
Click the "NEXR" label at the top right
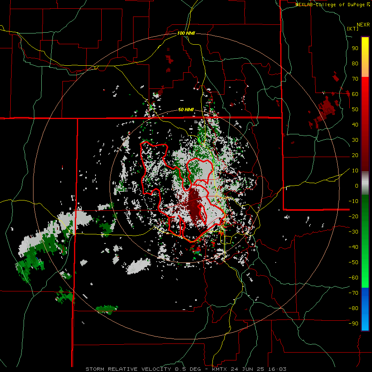click(x=363, y=25)
